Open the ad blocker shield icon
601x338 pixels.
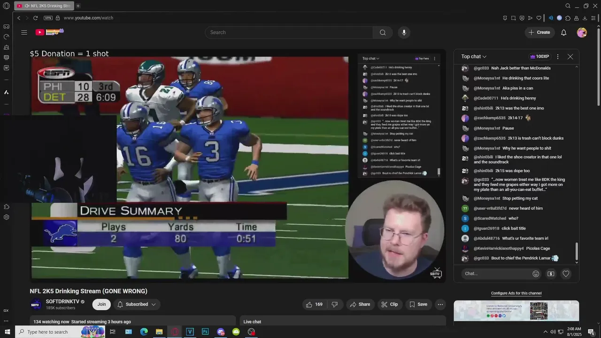tap(522, 18)
